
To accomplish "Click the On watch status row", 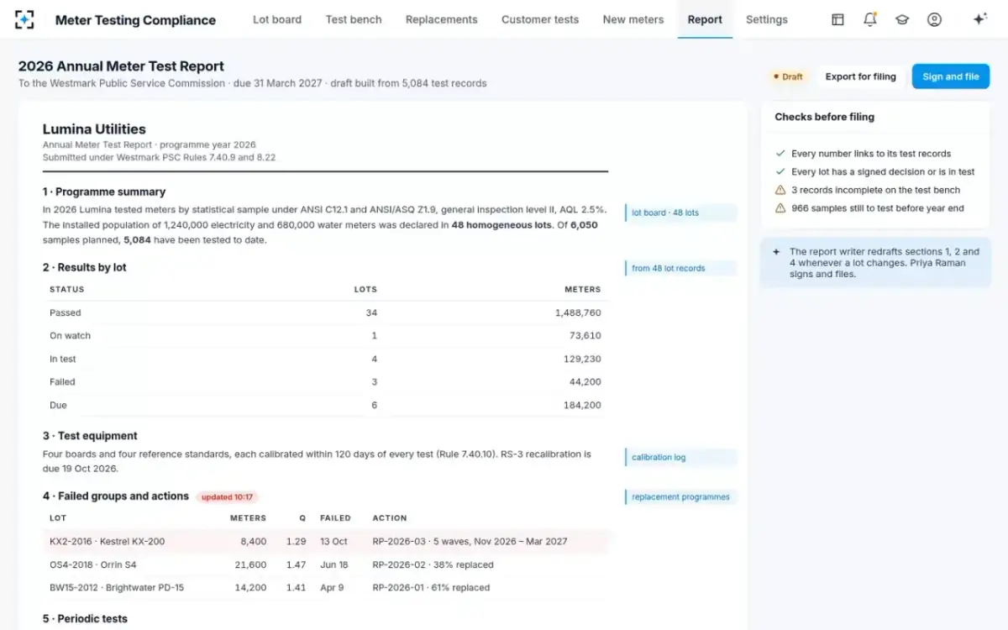I will pos(326,335).
